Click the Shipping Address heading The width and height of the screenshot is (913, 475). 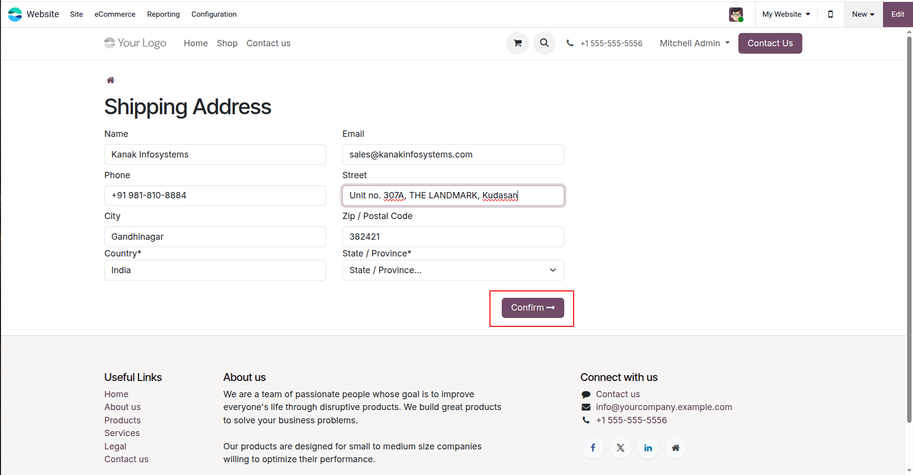click(187, 107)
